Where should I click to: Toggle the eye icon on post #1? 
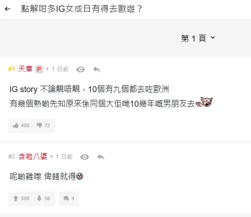(x=80, y=70)
